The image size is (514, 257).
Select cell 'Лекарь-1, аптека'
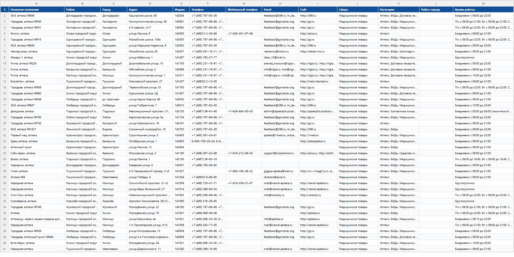tap(36, 58)
